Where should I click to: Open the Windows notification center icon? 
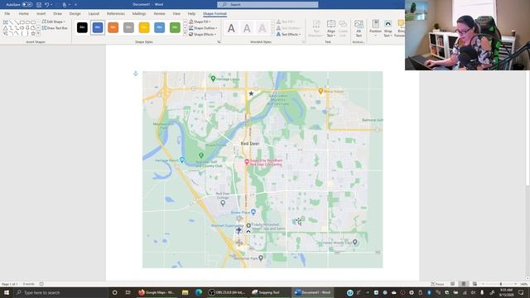click(521, 292)
